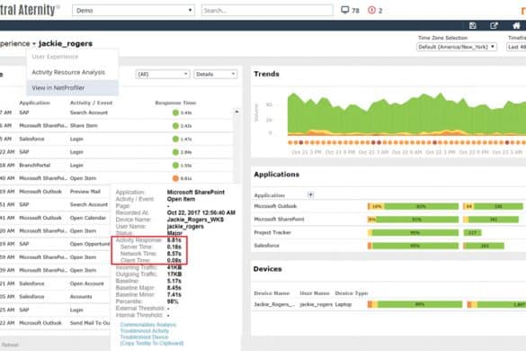Click Salesforce in Applications panel
526x351 pixels.
[x=266, y=246]
